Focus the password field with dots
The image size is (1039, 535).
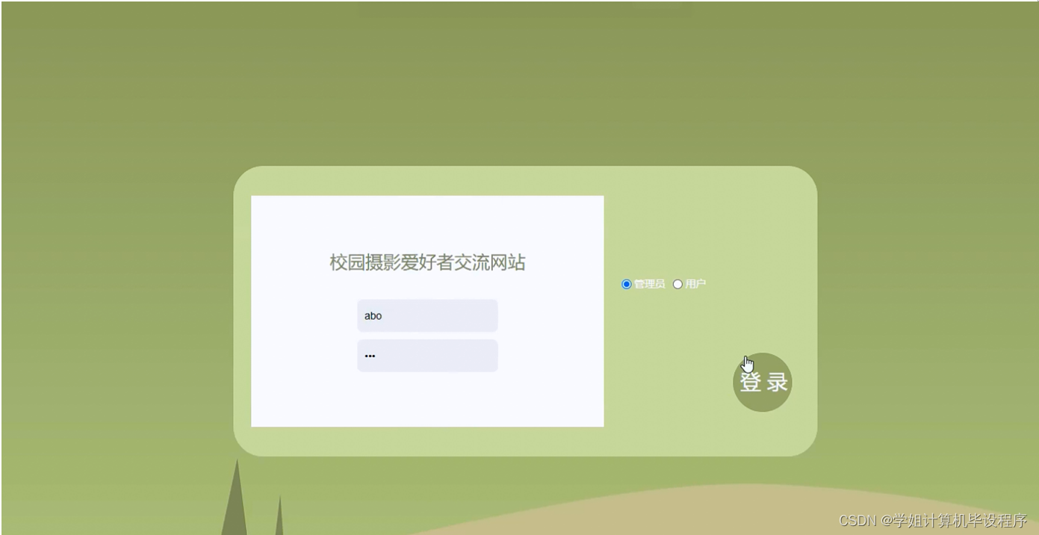pyautogui.click(x=427, y=356)
